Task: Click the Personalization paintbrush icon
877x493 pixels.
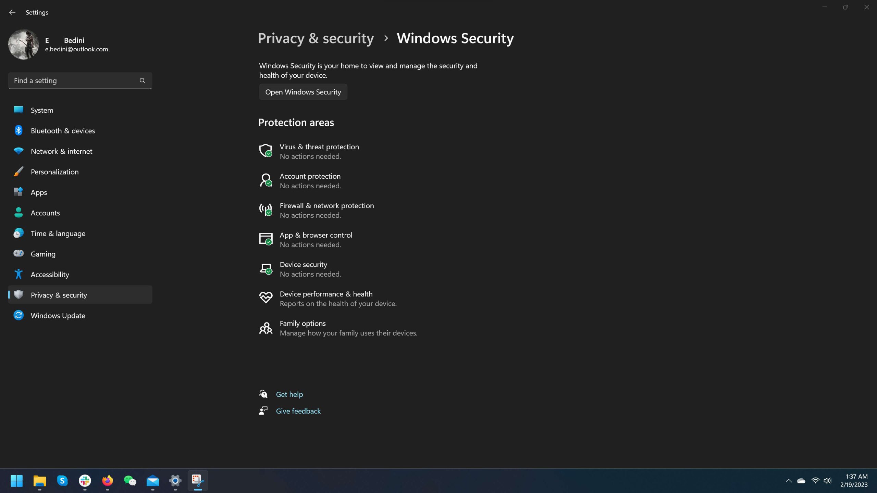Action: click(x=18, y=171)
